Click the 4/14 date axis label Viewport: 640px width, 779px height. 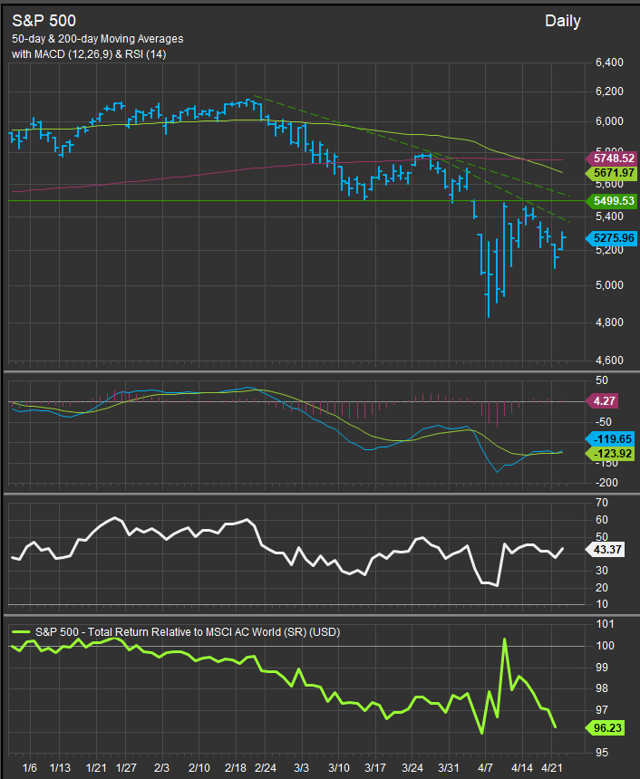pyautogui.click(x=522, y=768)
